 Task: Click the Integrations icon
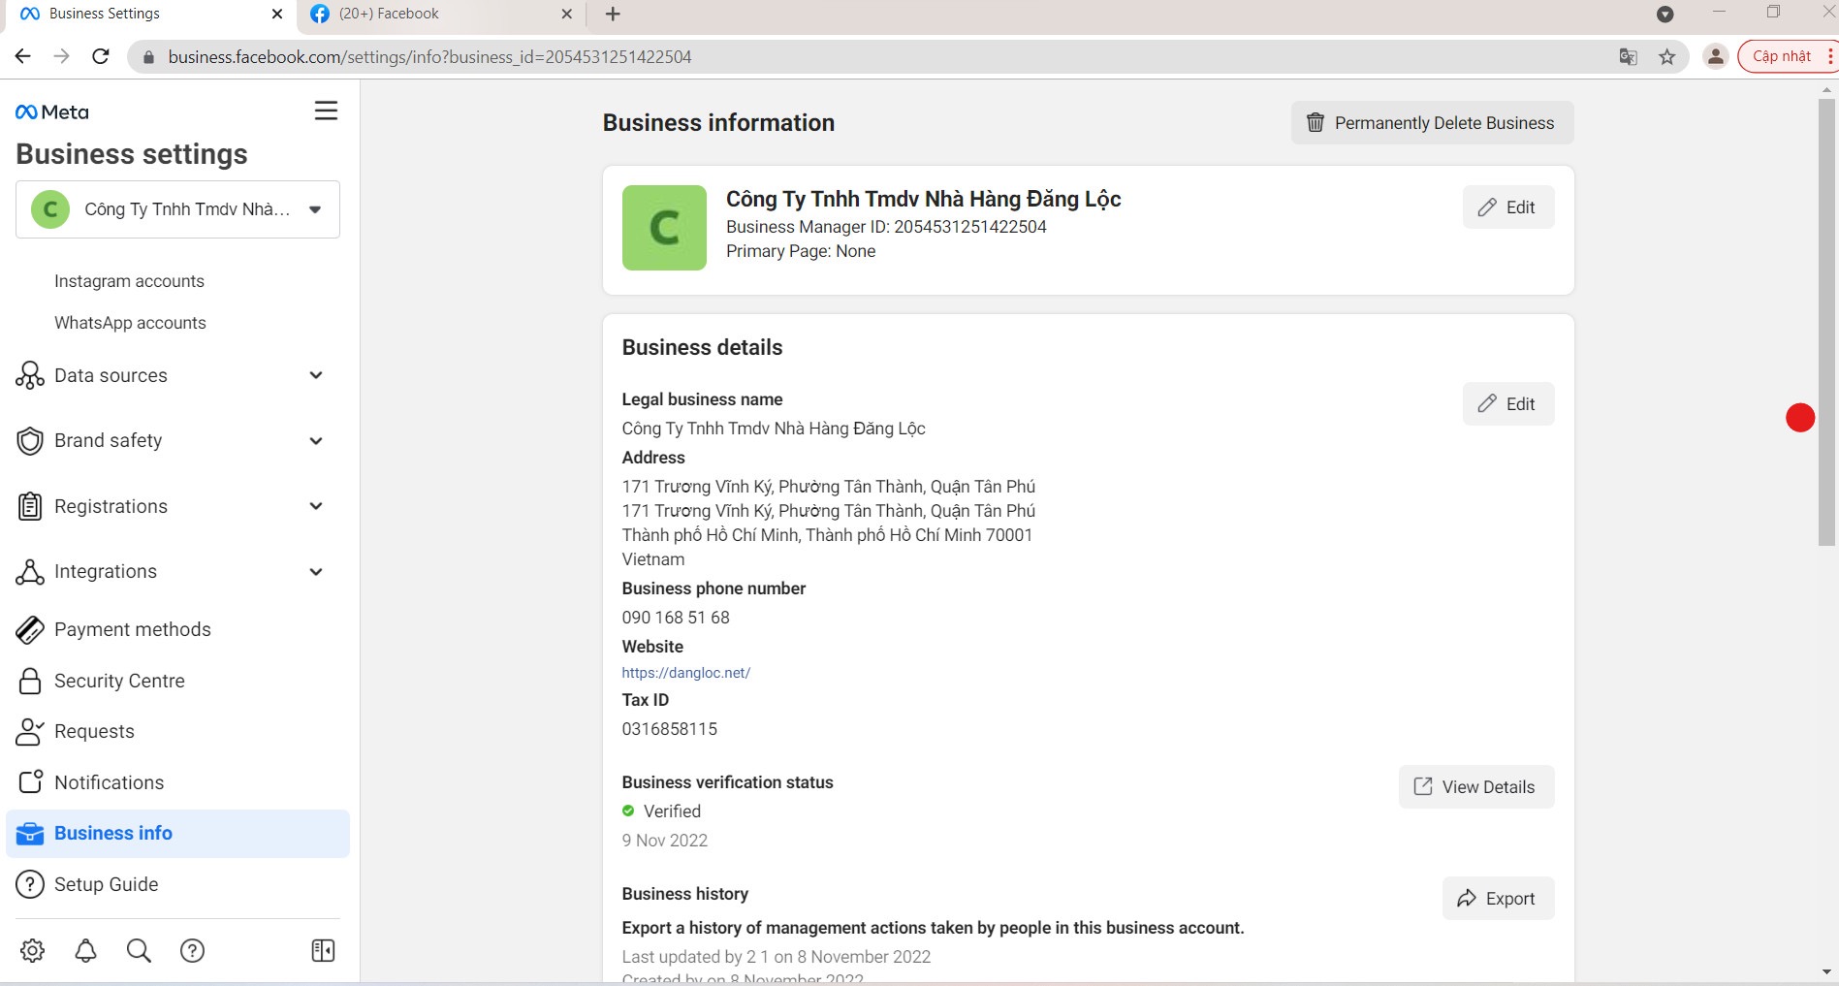pos(30,572)
